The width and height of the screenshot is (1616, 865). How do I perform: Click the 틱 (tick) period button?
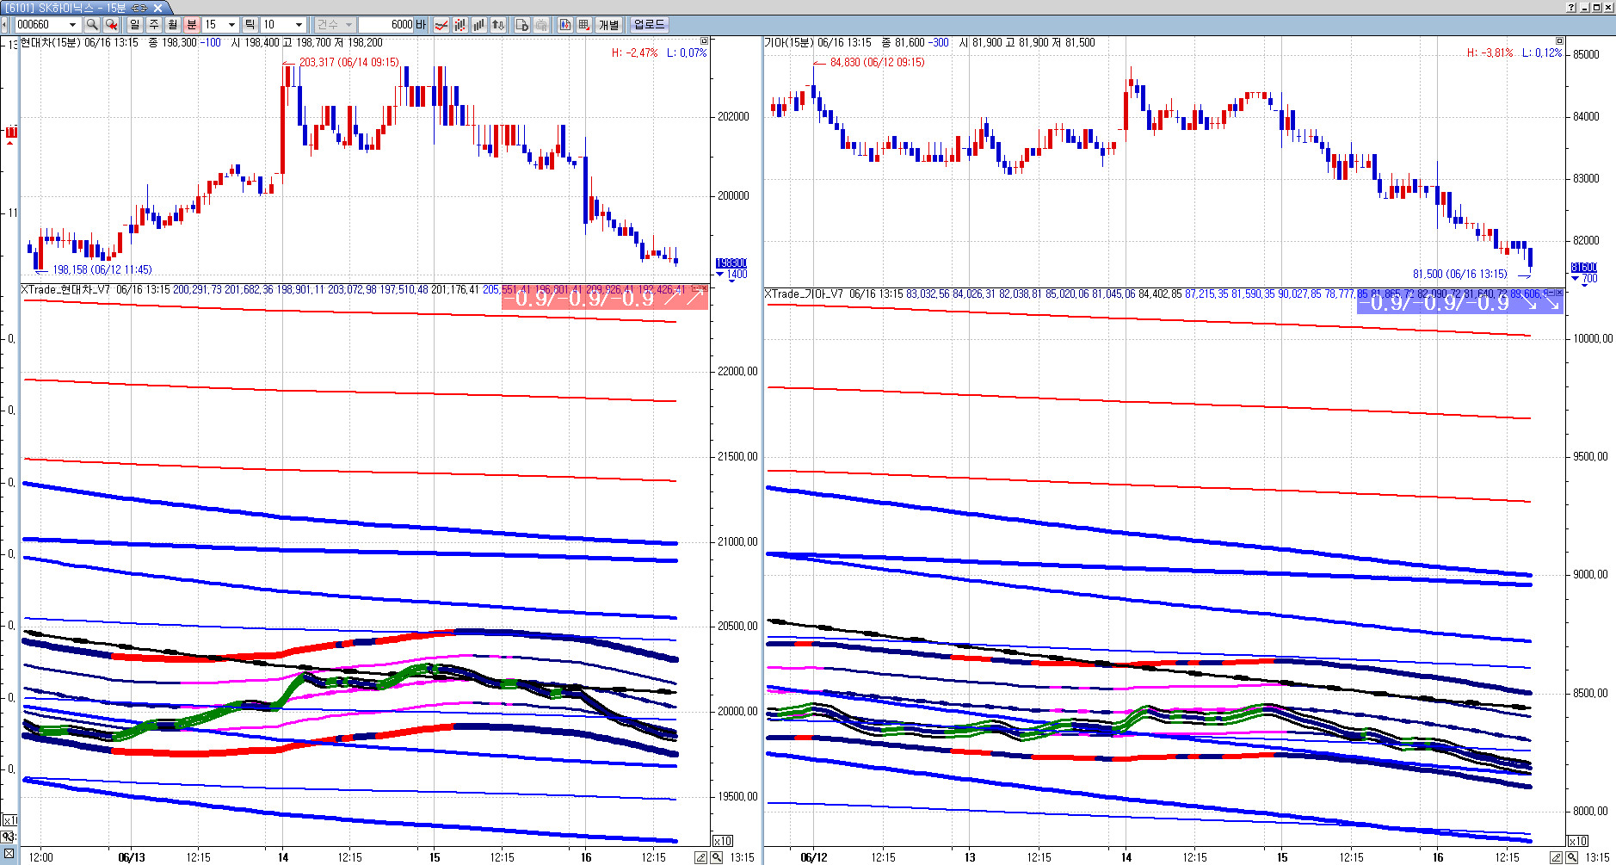point(250,25)
